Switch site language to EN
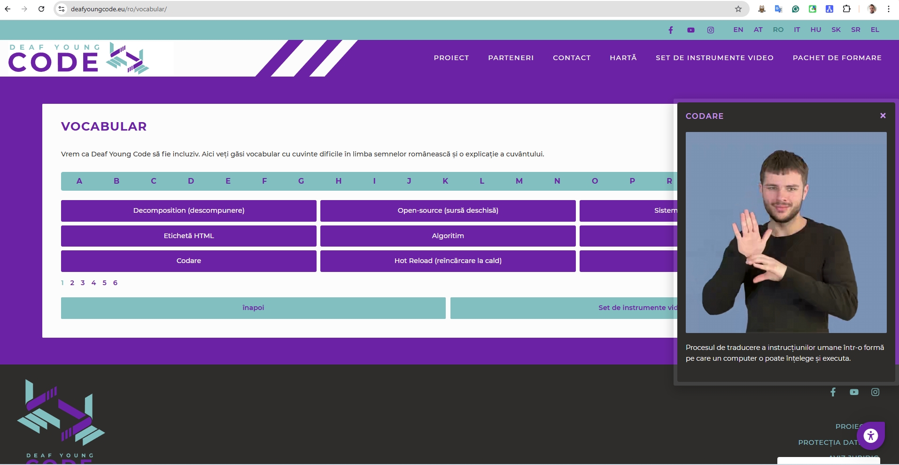 (738, 30)
